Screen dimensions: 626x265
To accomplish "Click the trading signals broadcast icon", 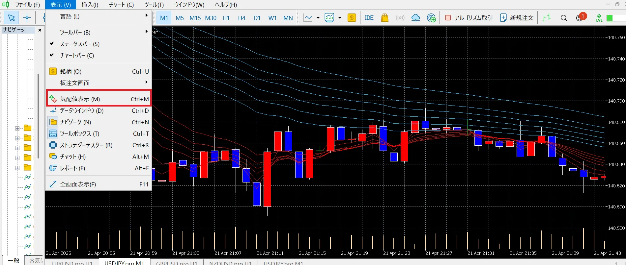I will point(400,18).
